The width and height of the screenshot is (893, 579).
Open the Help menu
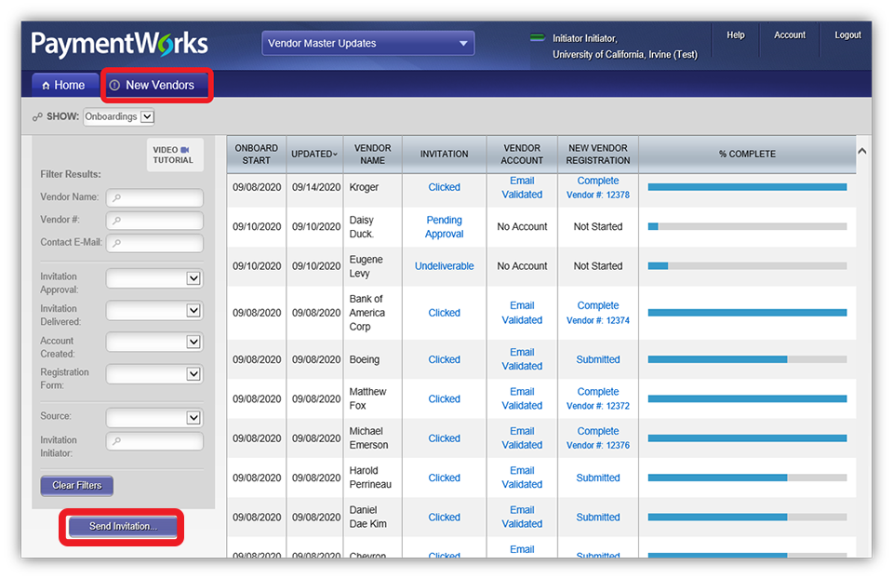[735, 35]
